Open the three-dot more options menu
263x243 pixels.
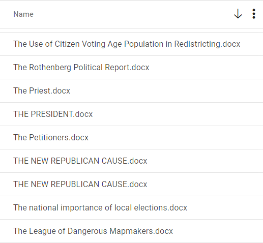click(254, 14)
